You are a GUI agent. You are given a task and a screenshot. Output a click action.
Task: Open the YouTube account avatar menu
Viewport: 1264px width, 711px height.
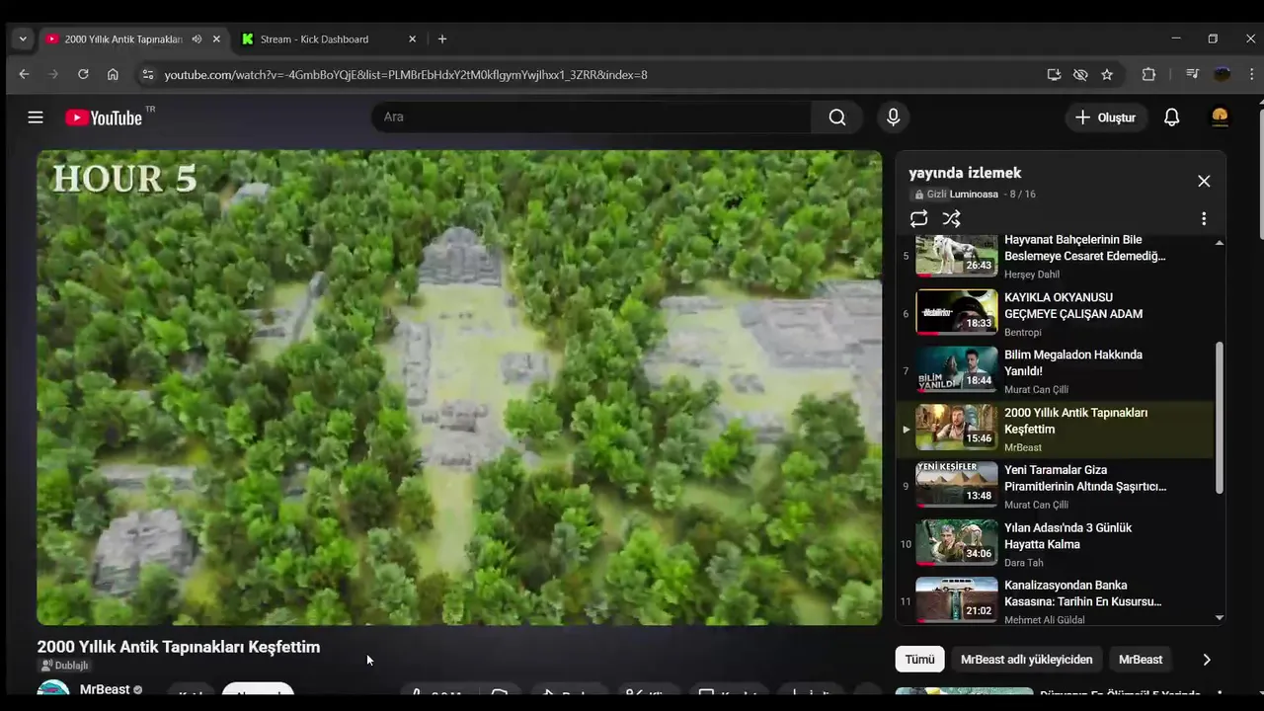(1220, 118)
